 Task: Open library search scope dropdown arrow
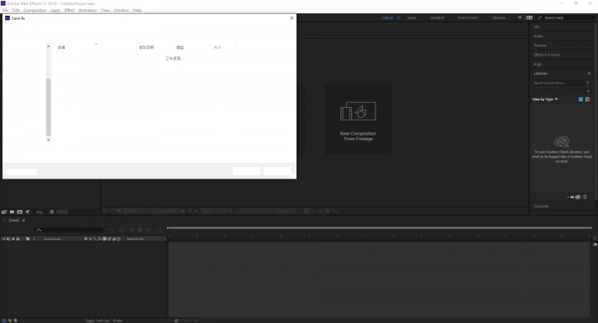588,83
